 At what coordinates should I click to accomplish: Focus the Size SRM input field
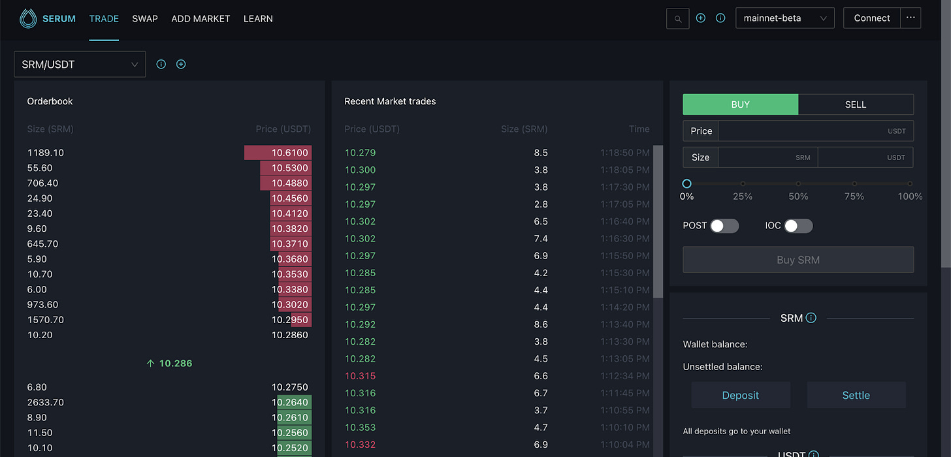click(767, 157)
